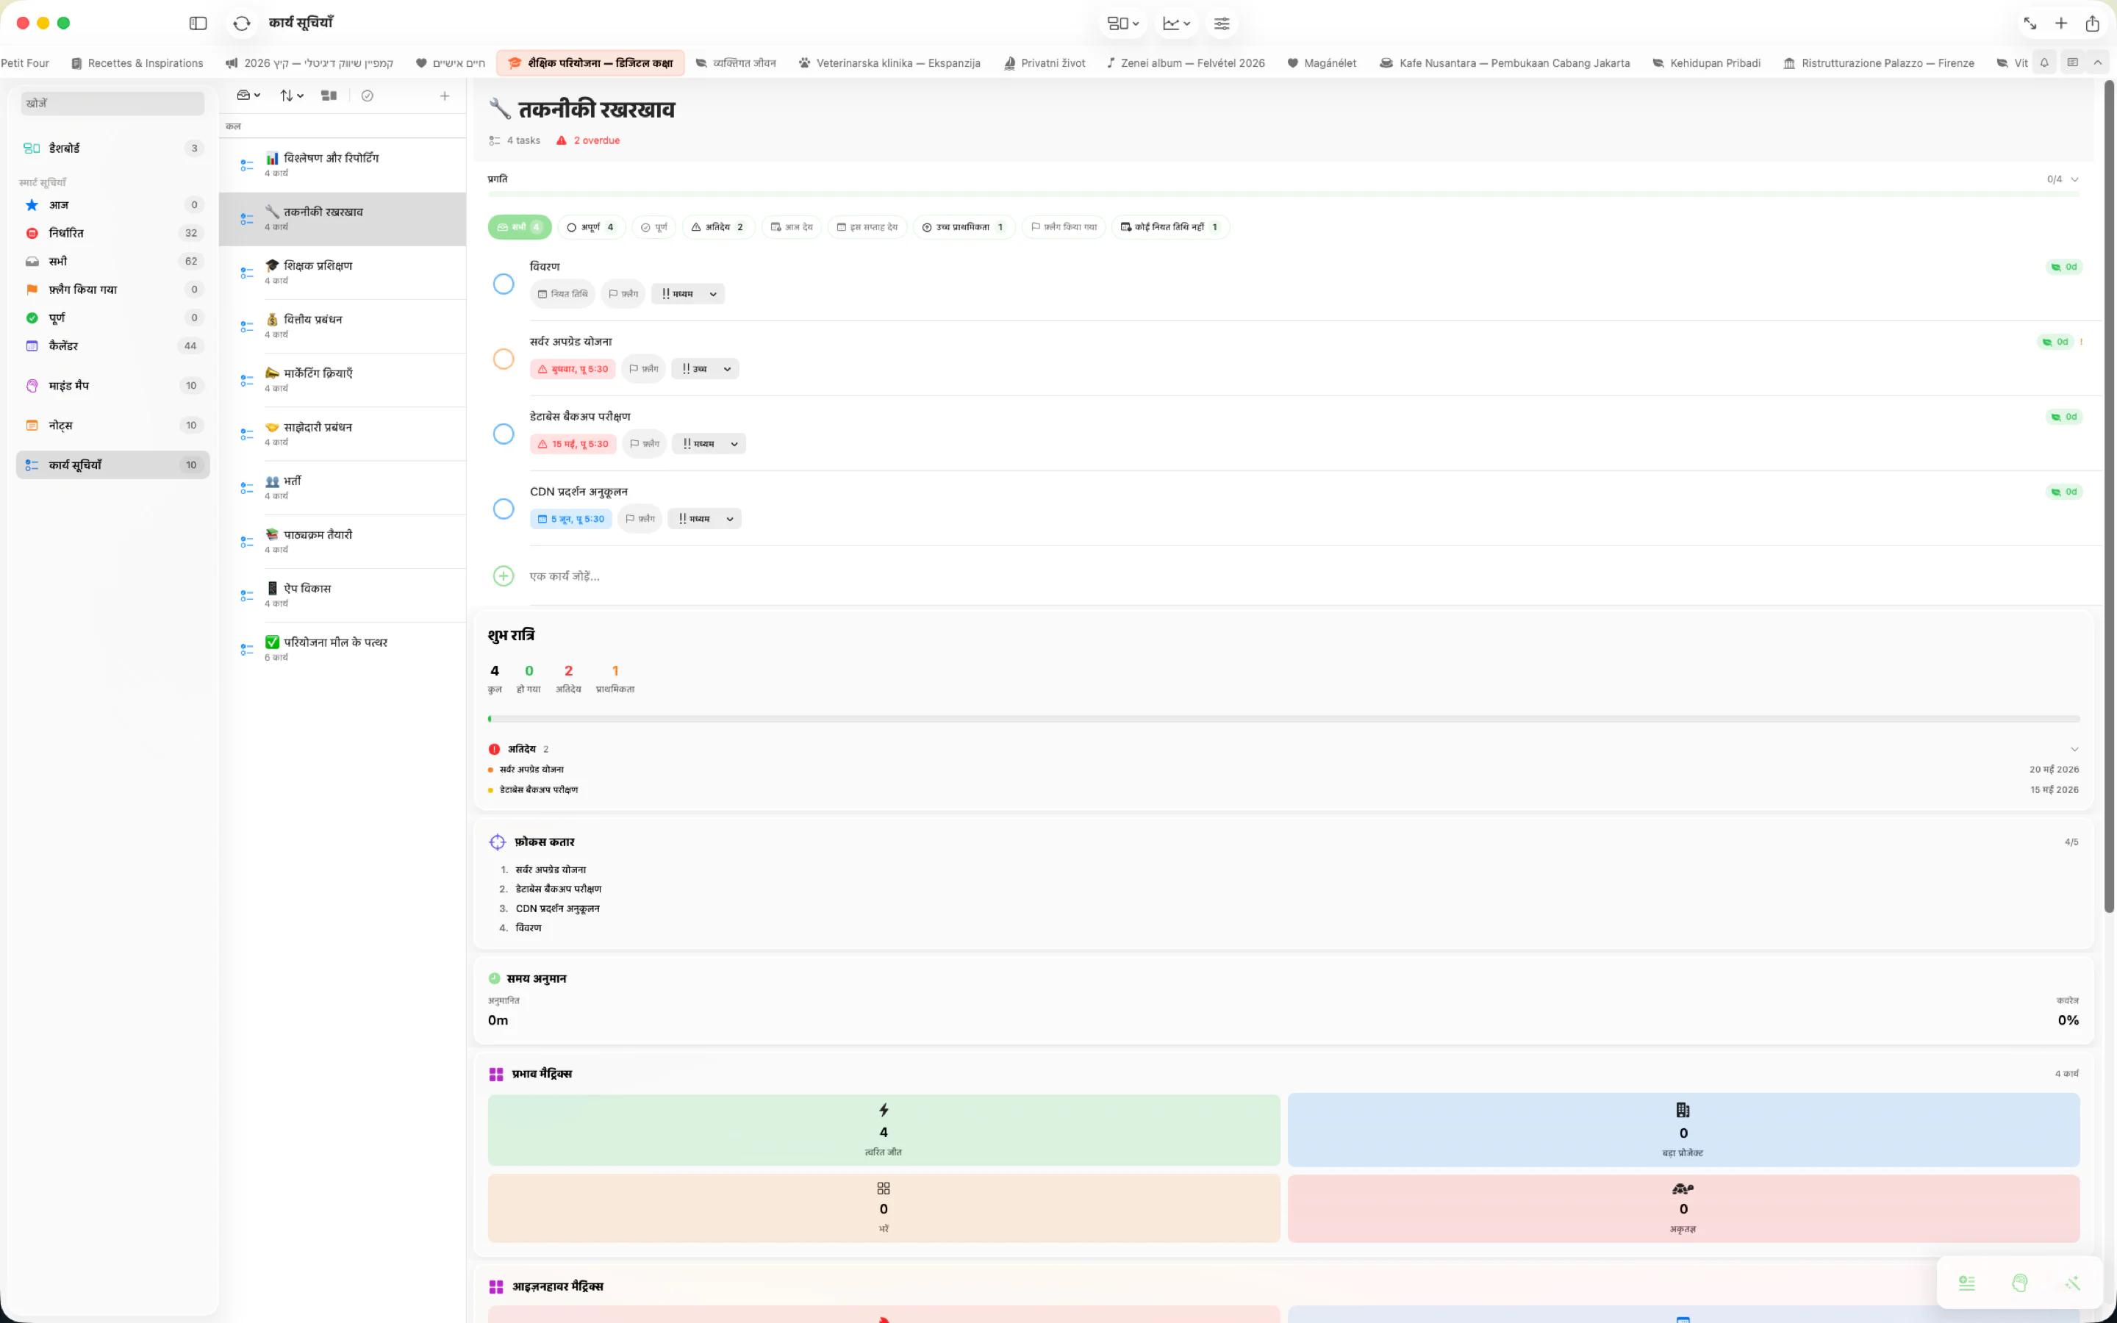Toggle the sidebar panel icon

click(198, 24)
